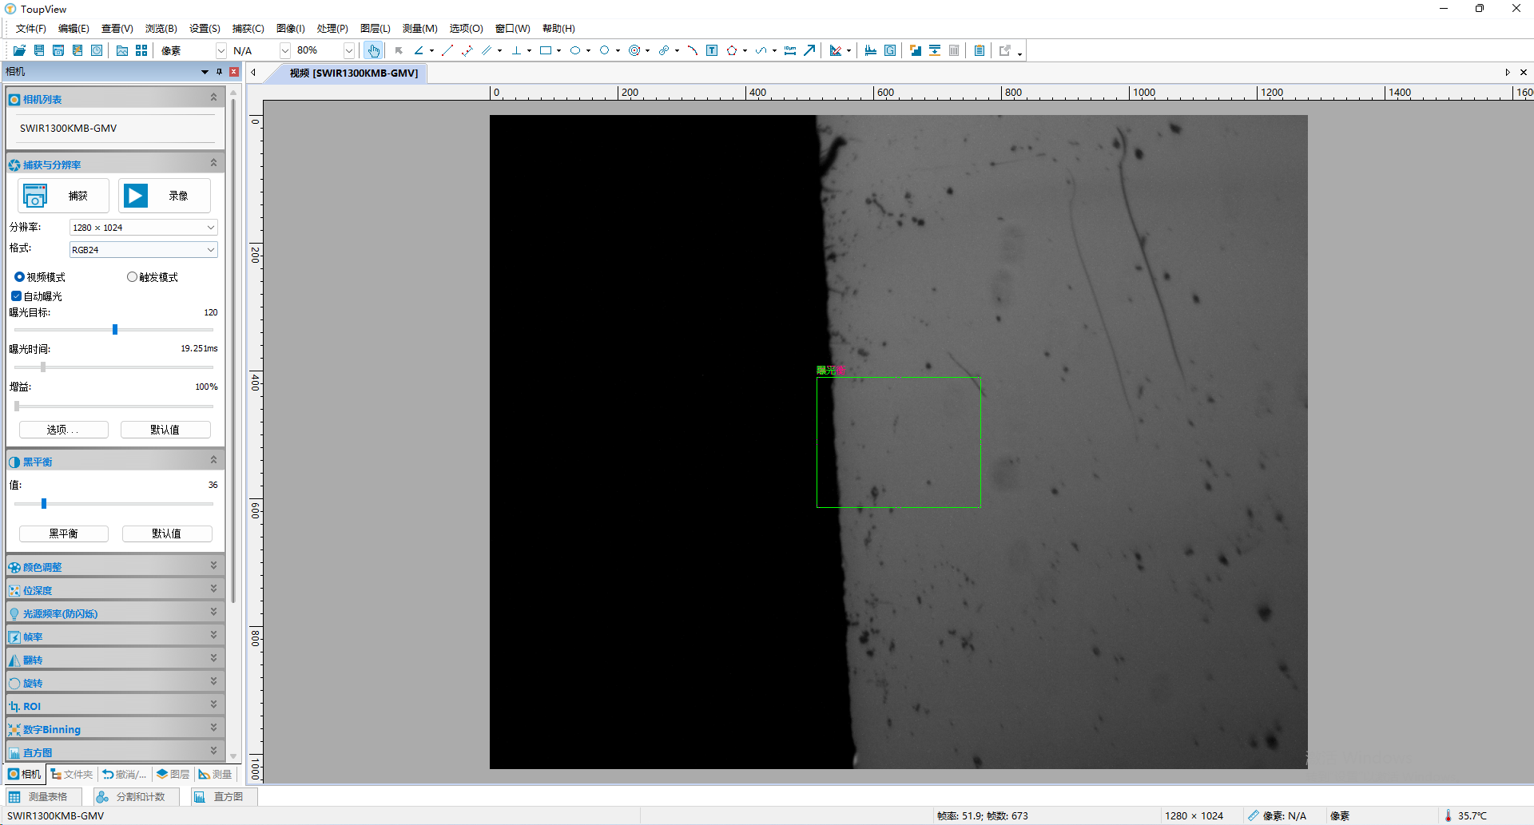Select the hand pan tool
The width and height of the screenshot is (1534, 825).
pyautogui.click(x=373, y=50)
